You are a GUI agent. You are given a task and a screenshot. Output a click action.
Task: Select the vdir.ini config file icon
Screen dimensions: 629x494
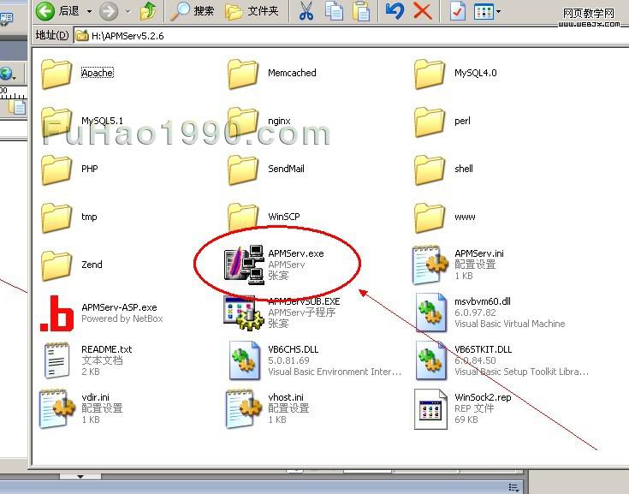click(x=57, y=409)
